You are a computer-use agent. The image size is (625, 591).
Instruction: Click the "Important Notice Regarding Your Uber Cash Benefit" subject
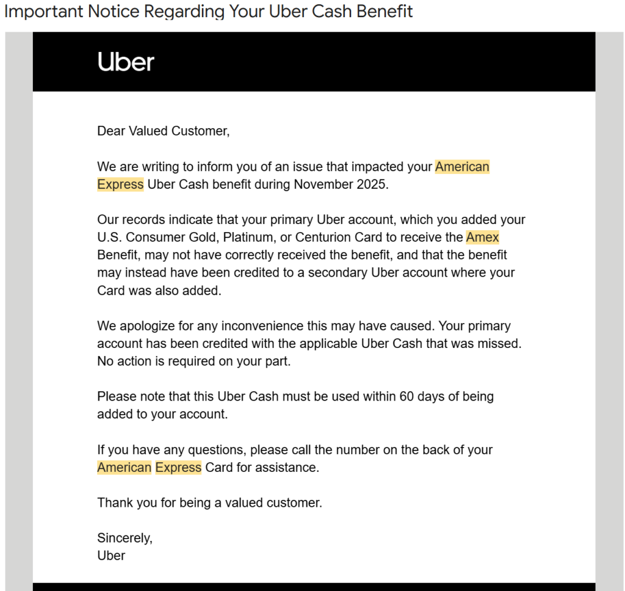209,11
